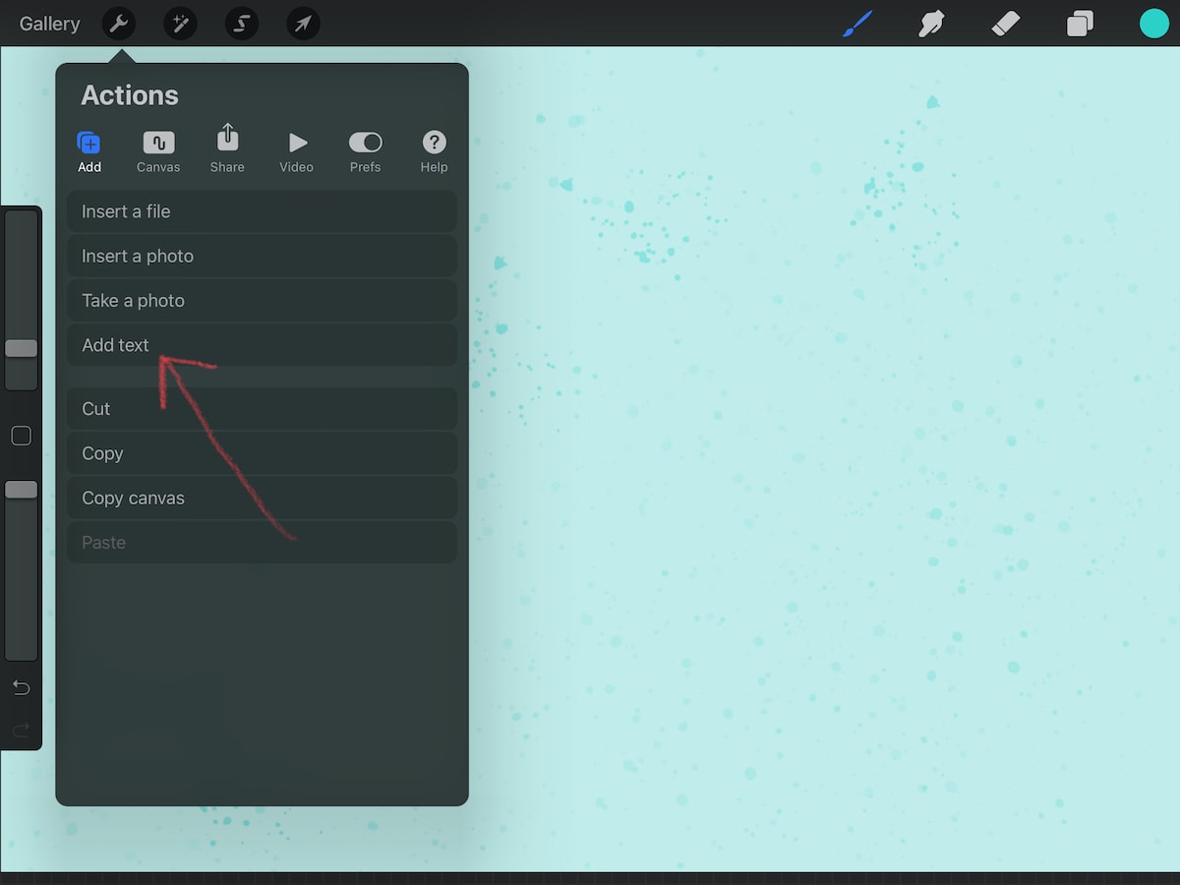Adjust the brush size slider on the sidebar
The width and height of the screenshot is (1180, 885).
22,348
